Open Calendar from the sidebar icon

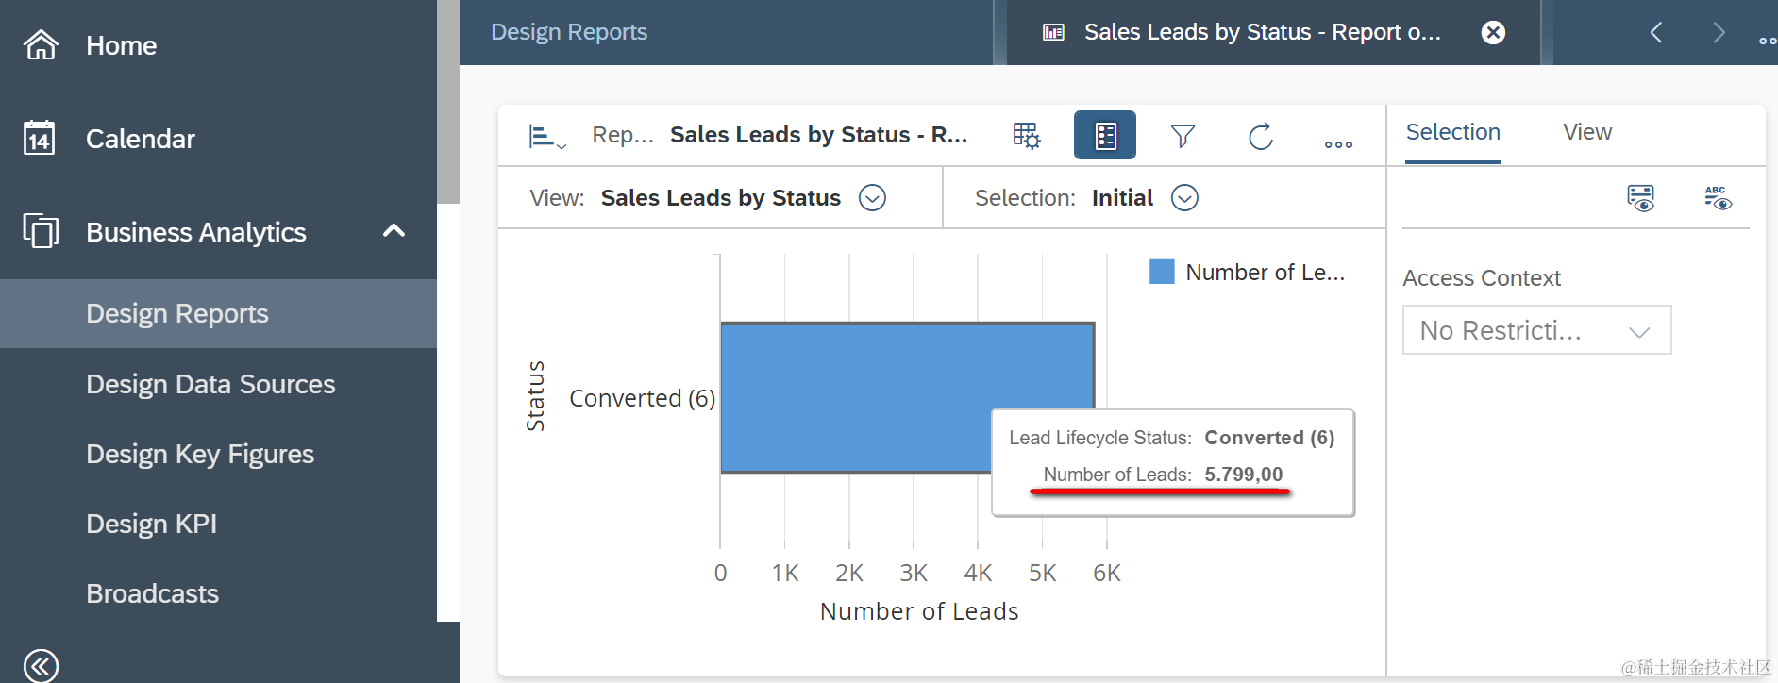coord(40,139)
